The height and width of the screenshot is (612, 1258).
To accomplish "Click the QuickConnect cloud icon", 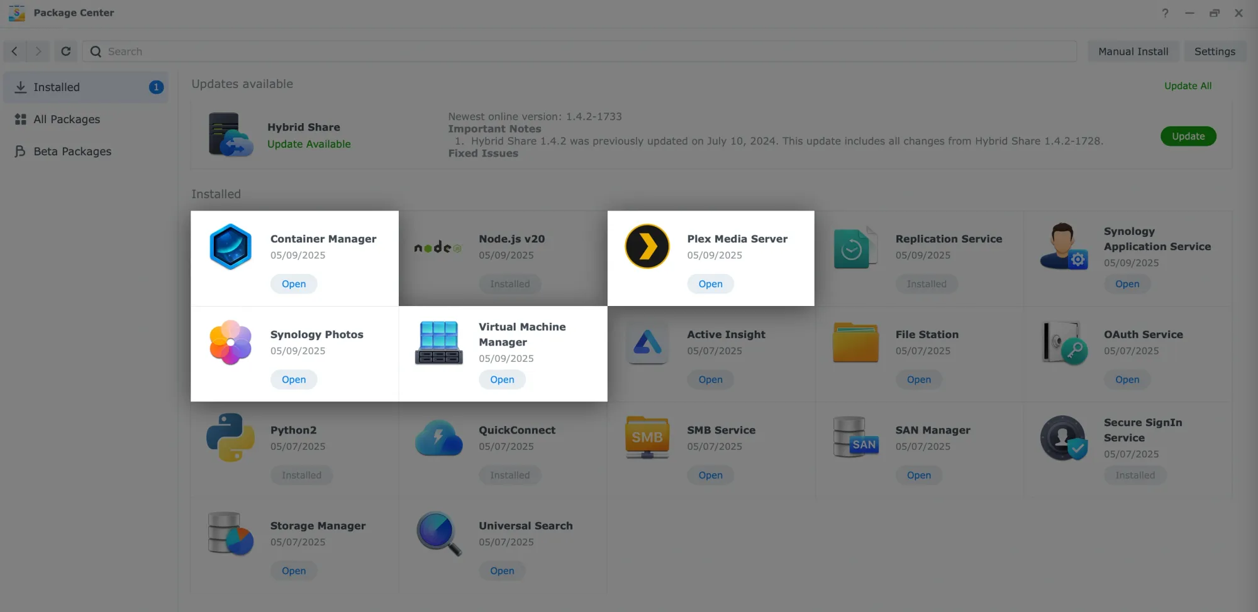I will [x=438, y=438].
